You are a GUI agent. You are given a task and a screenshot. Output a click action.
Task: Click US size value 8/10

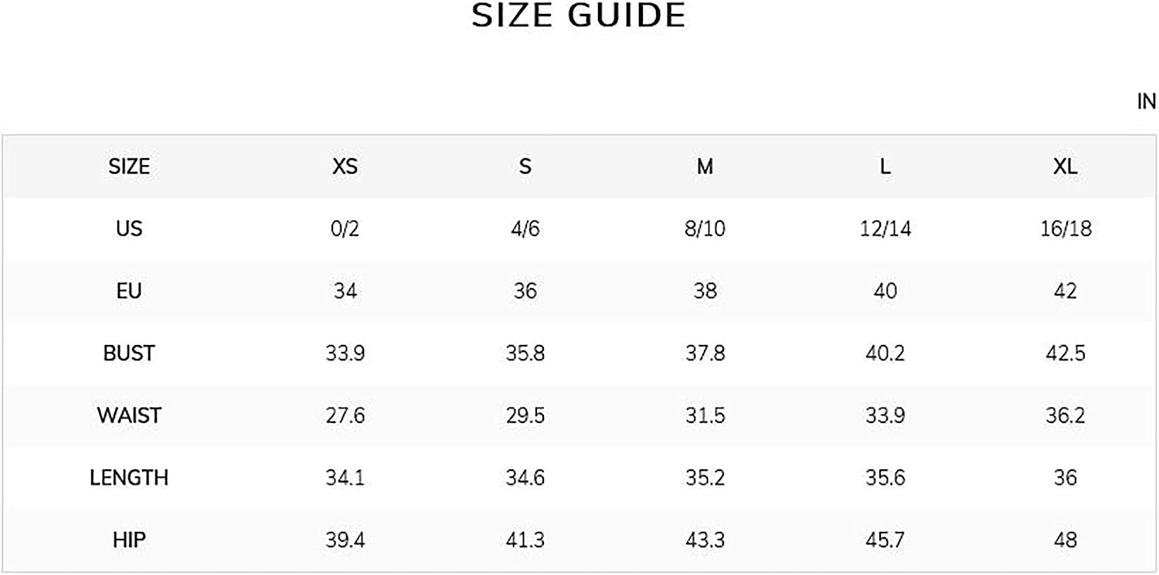pos(705,229)
